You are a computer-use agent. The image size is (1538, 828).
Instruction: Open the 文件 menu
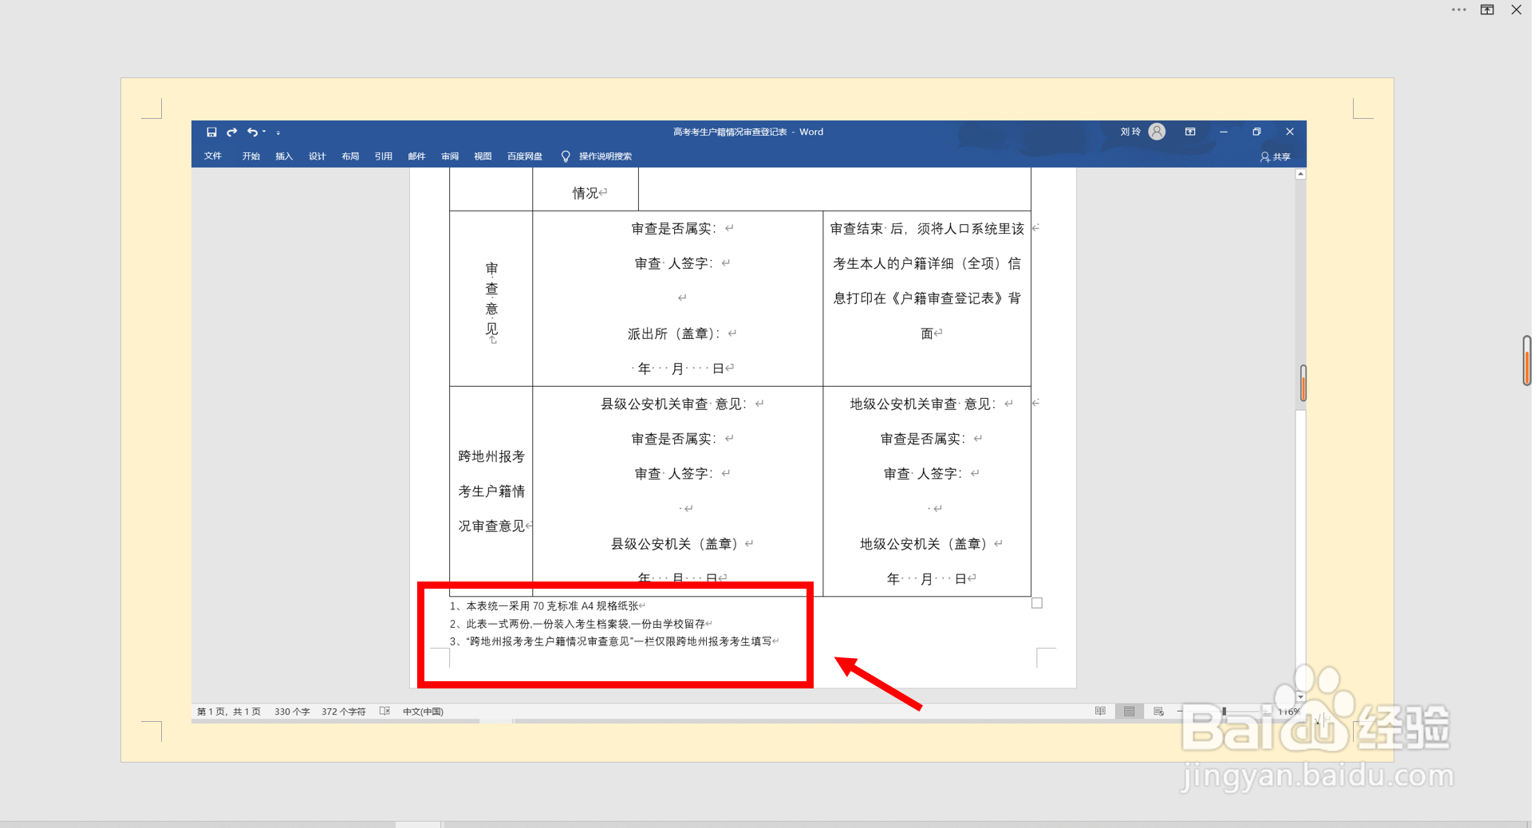pos(213,156)
